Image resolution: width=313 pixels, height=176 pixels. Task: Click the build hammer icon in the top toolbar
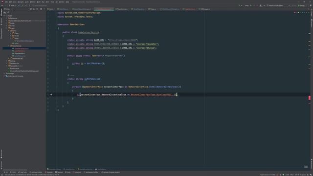(240, 5)
